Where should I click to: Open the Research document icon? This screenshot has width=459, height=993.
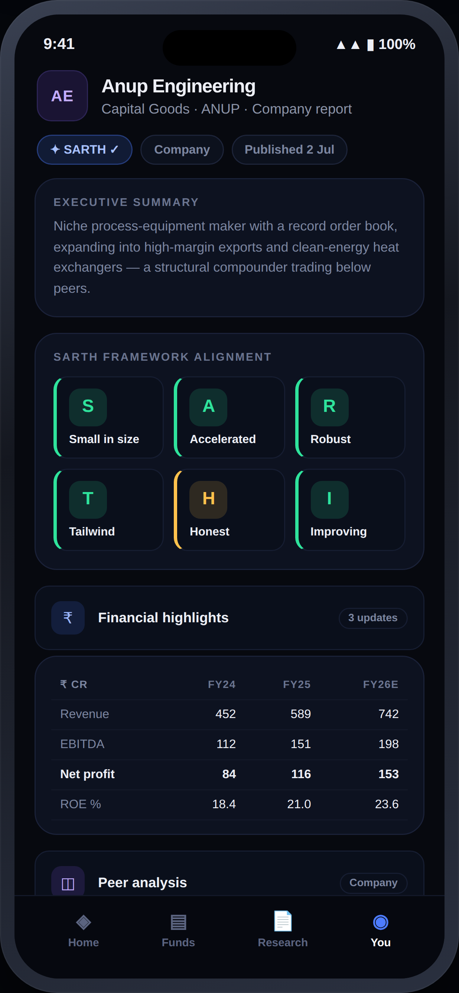click(x=283, y=921)
